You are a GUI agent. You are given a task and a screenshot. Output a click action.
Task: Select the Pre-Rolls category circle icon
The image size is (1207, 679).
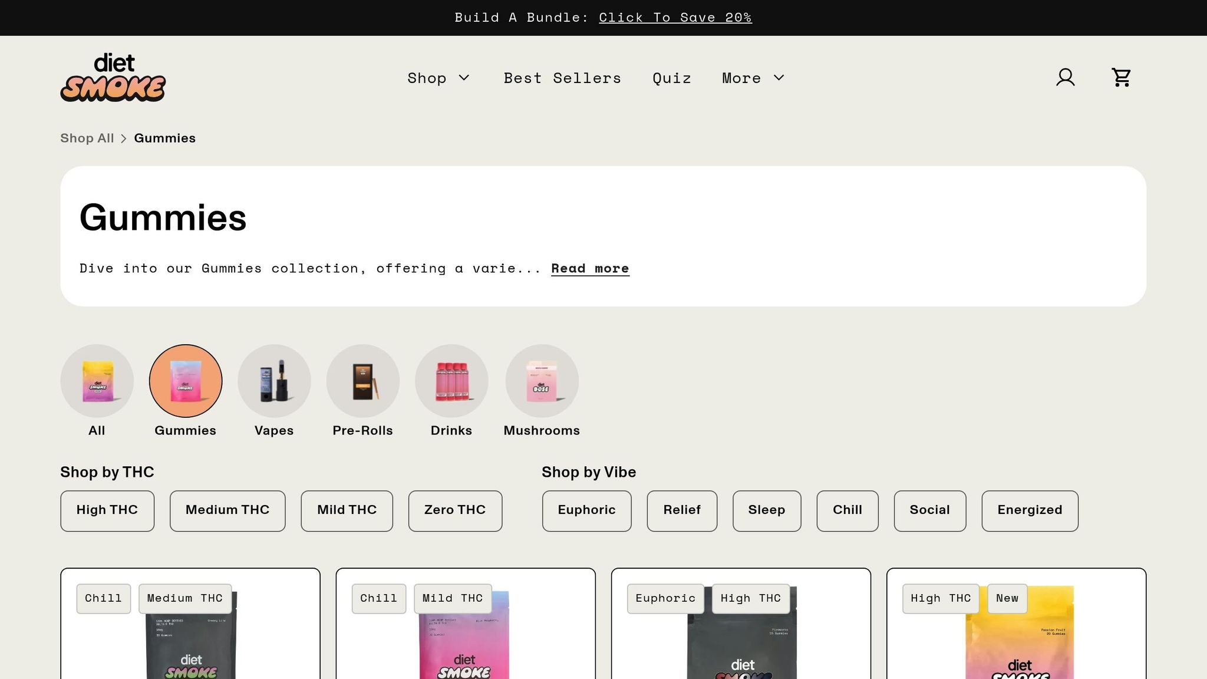point(363,381)
